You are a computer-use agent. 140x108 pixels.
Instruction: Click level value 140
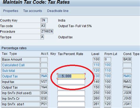tap(96, 82)
